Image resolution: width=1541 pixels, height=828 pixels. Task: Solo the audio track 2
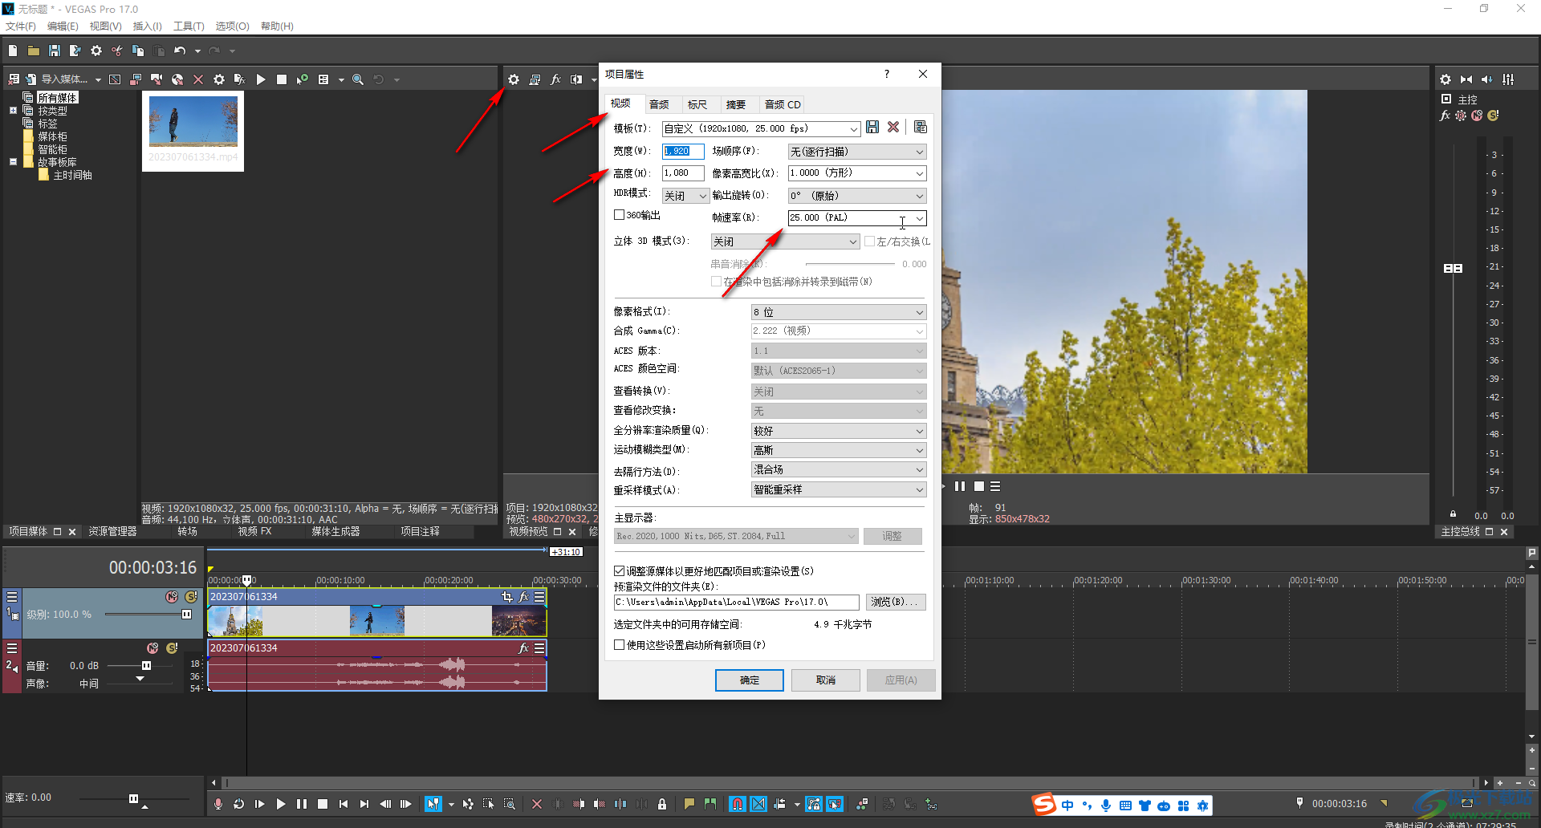172,648
